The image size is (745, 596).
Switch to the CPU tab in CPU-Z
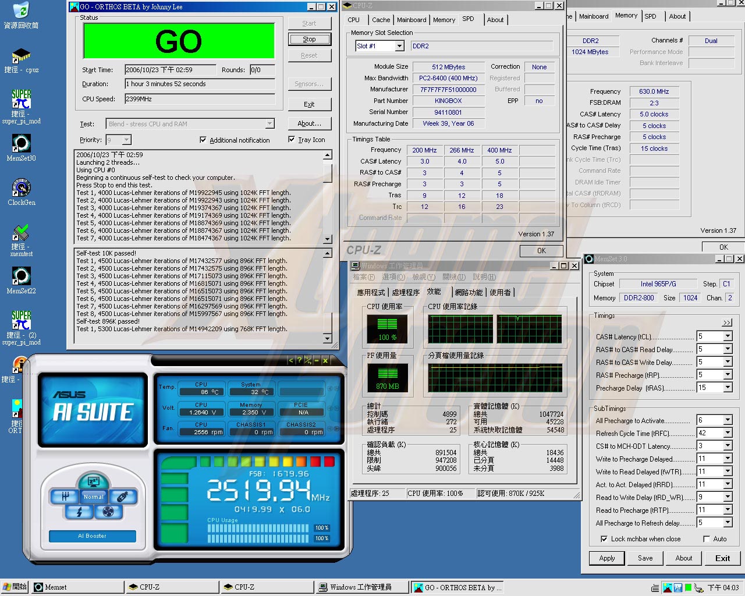pyautogui.click(x=354, y=20)
